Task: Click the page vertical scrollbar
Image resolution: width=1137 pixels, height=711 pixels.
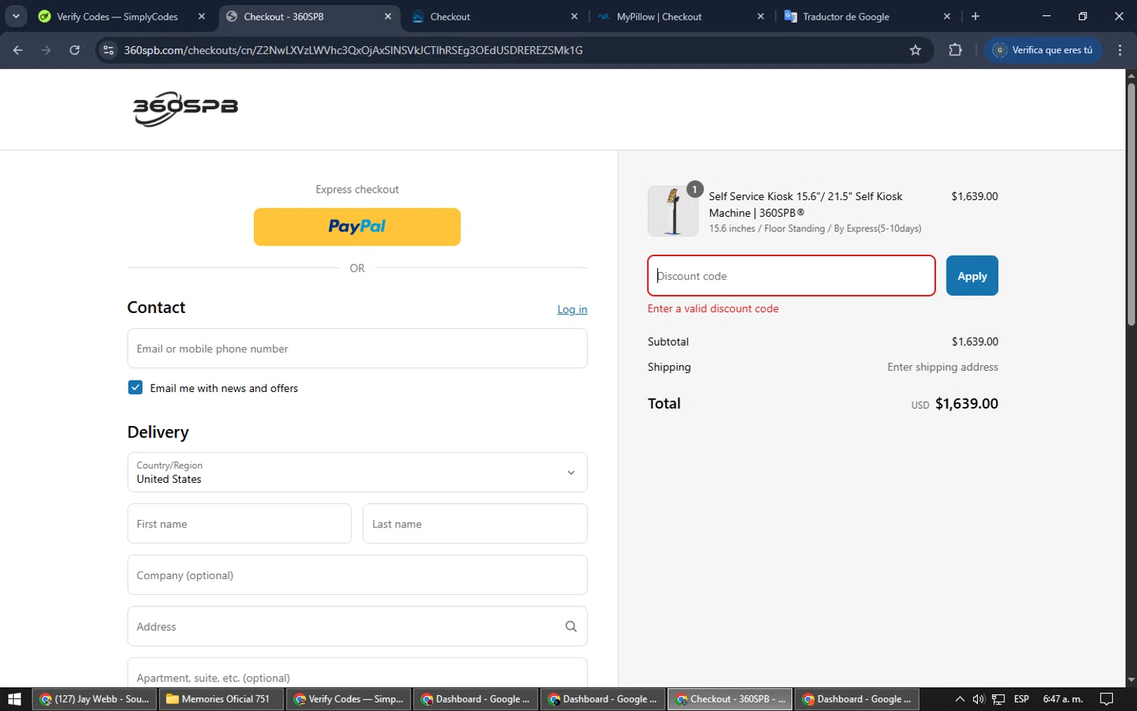Action: pyautogui.click(x=1131, y=205)
